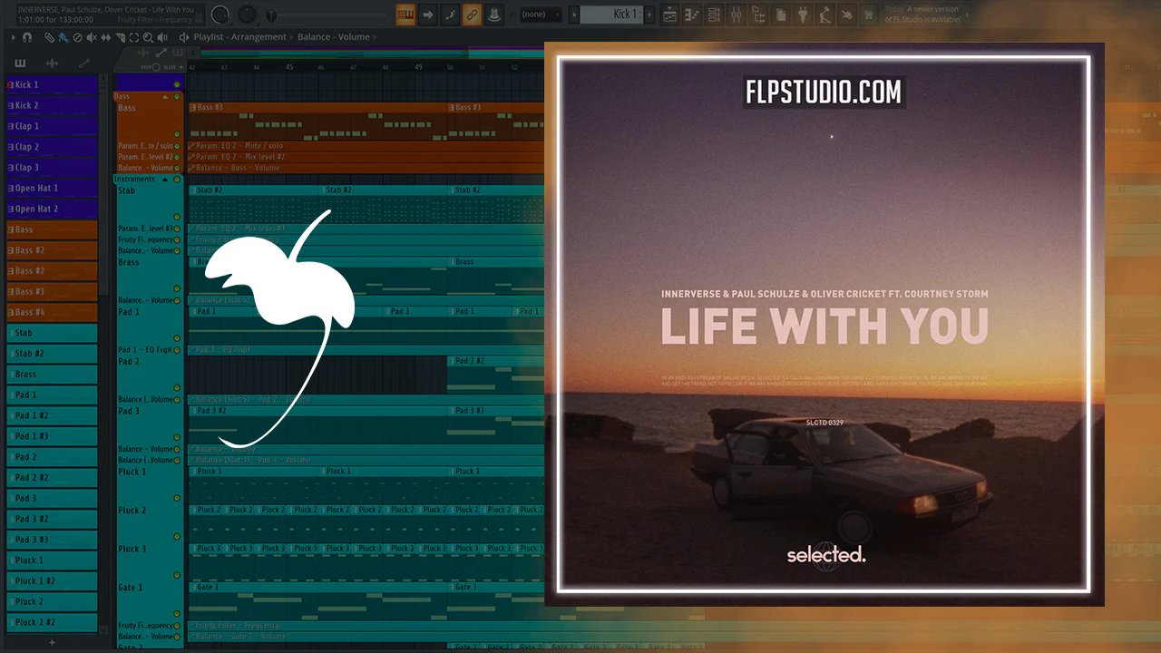Image resolution: width=1161 pixels, height=653 pixels.
Task: Click bar 49 on the timeline ruler
Action: coord(418,67)
